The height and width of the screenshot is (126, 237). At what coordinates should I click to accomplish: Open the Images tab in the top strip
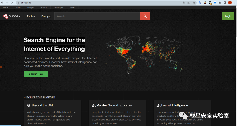coord(30,7)
